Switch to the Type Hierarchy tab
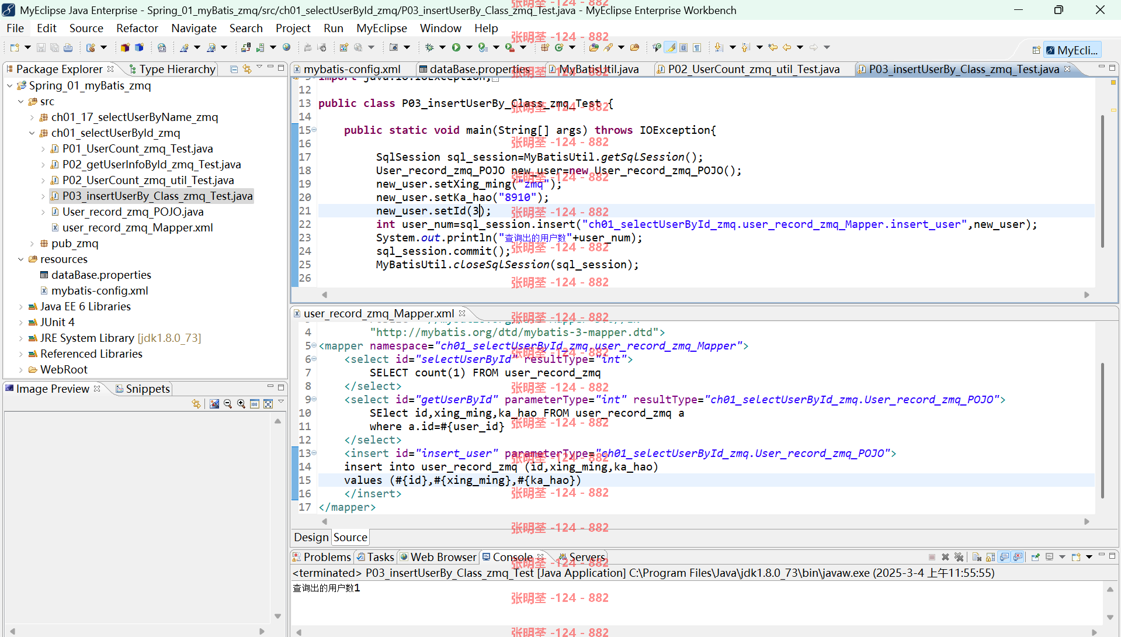Viewport: 1121px width, 637px height. pyautogui.click(x=172, y=69)
